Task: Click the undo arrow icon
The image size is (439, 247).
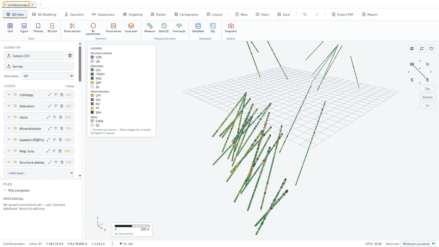Action: point(305,14)
